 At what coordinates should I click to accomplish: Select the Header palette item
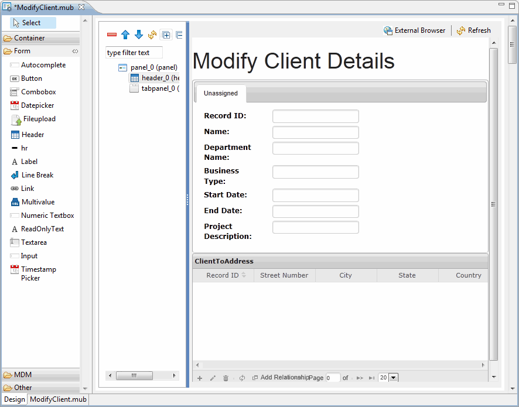point(28,135)
